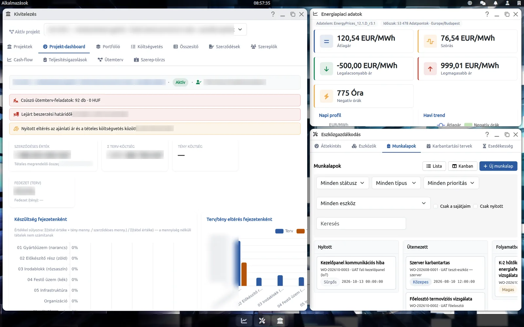Click the Keresés search field
This screenshot has width=524, height=327.
(x=361, y=224)
